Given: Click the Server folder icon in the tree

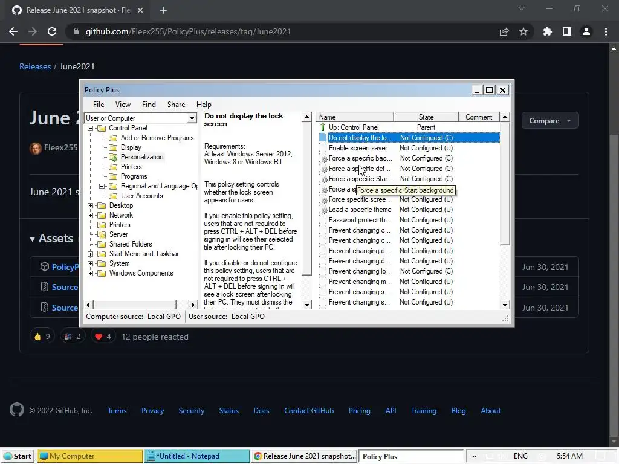Looking at the screenshot, I should point(102,235).
